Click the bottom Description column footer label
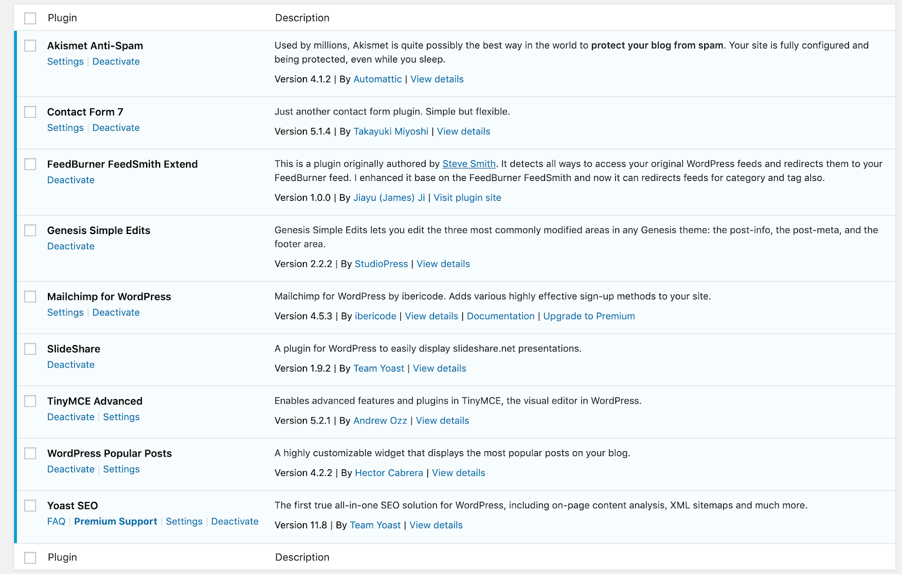The height and width of the screenshot is (574, 902). 302,557
